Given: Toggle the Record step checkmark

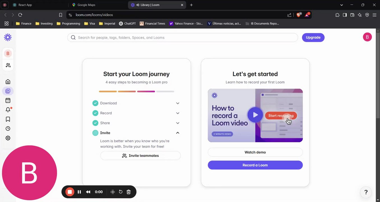Looking at the screenshot, I should [x=95, y=113].
